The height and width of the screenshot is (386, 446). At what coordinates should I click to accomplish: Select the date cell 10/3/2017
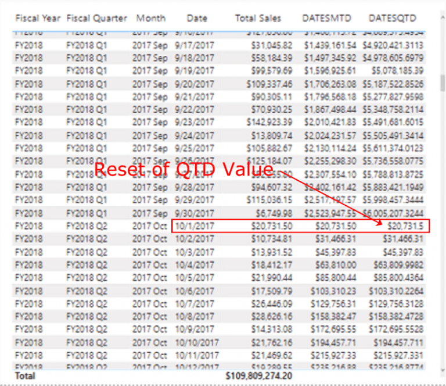(x=195, y=252)
